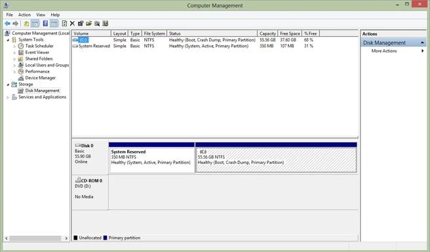
Task: Select the (C:) partition block on Disk 0
Action: click(276, 157)
